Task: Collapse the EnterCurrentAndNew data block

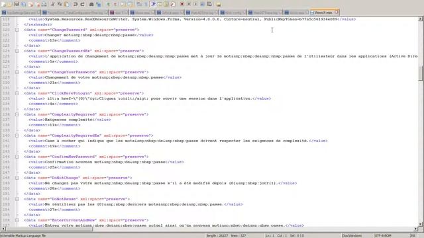Action: click(x=17, y=220)
